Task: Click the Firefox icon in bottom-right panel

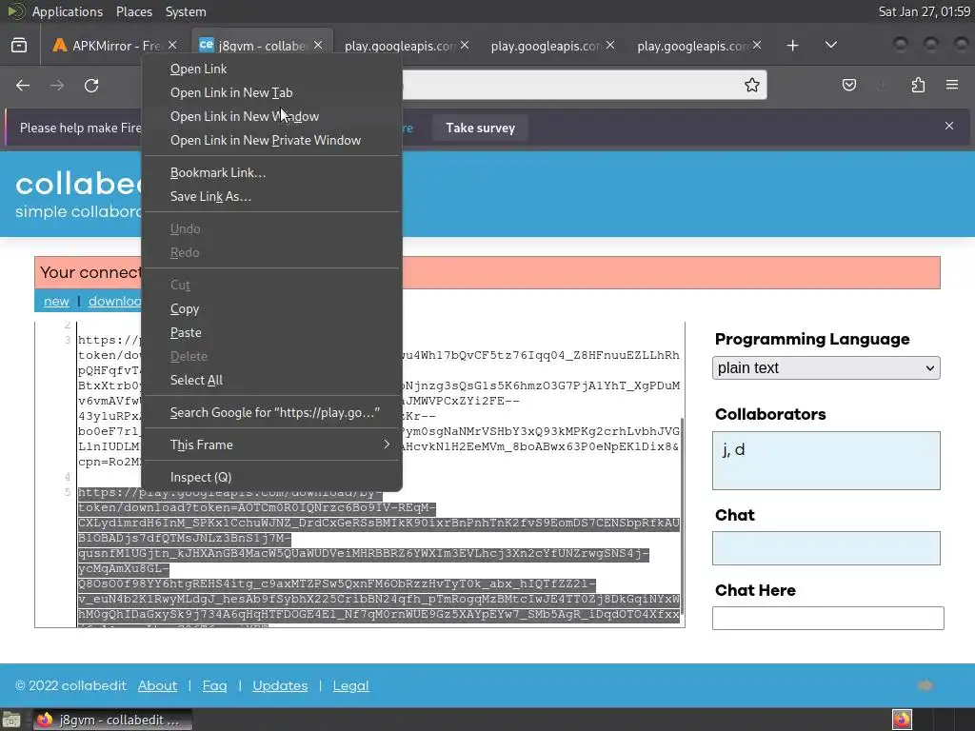Action: click(x=902, y=720)
